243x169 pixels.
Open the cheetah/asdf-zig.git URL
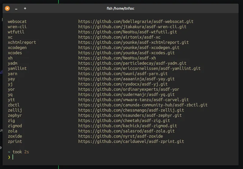point(124,121)
